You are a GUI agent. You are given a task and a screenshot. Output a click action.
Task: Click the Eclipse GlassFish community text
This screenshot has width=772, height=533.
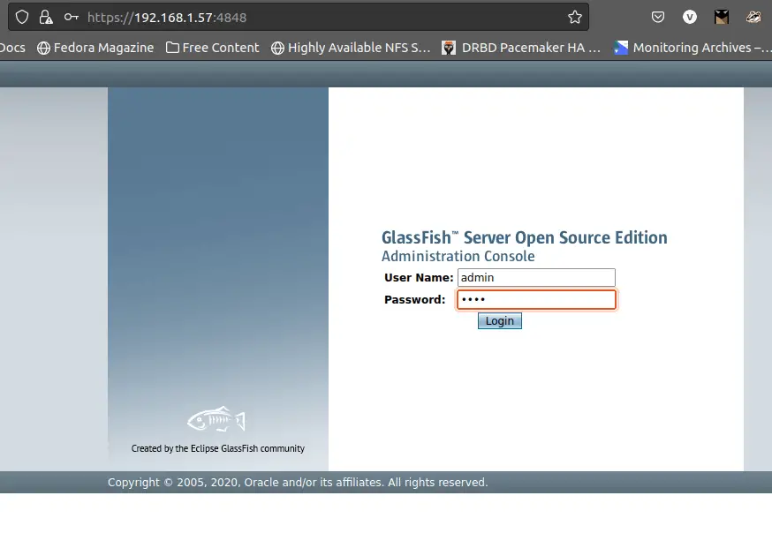coord(216,447)
